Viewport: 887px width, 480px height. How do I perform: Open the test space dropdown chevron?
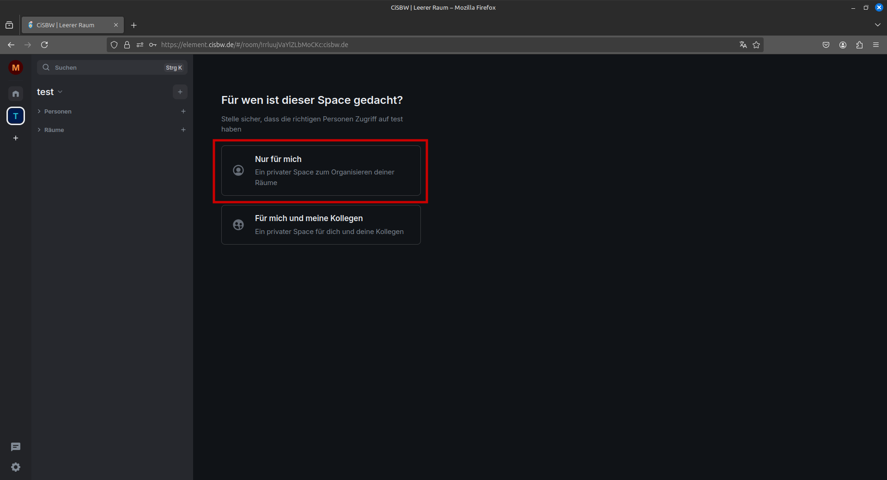tap(60, 92)
